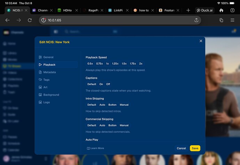This screenshot has height=165, width=240.
Task: Click the Background image icon
Action: click(40, 95)
